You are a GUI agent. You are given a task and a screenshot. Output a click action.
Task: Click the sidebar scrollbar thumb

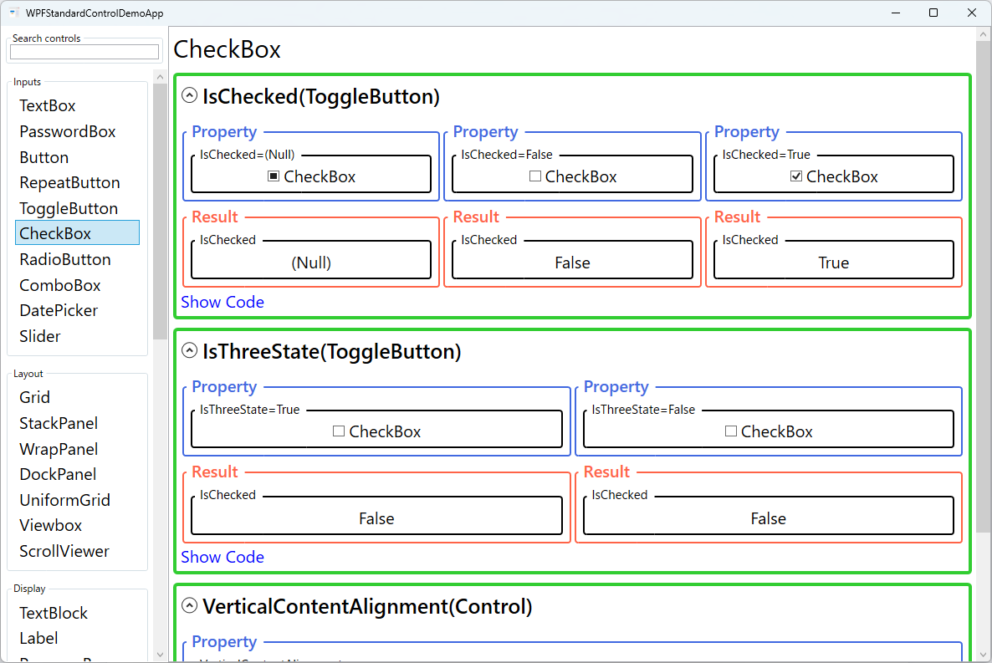pyautogui.click(x=160, y=211)
